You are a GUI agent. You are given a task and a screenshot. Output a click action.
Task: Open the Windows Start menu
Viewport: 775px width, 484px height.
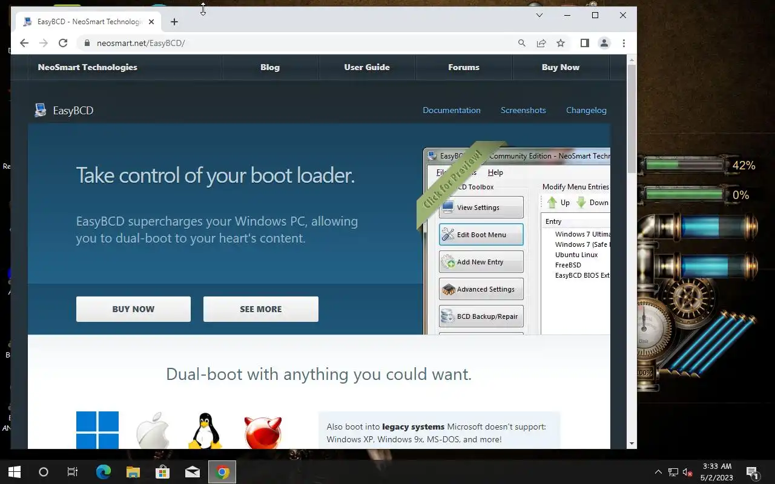pos(15,472)
